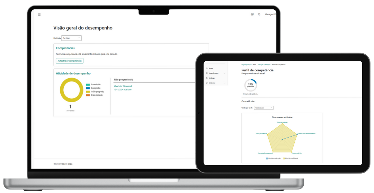Expand the Aprendizagem submenu chevron
The height and width of the screenshot is (193, 374).
(224, 73)
